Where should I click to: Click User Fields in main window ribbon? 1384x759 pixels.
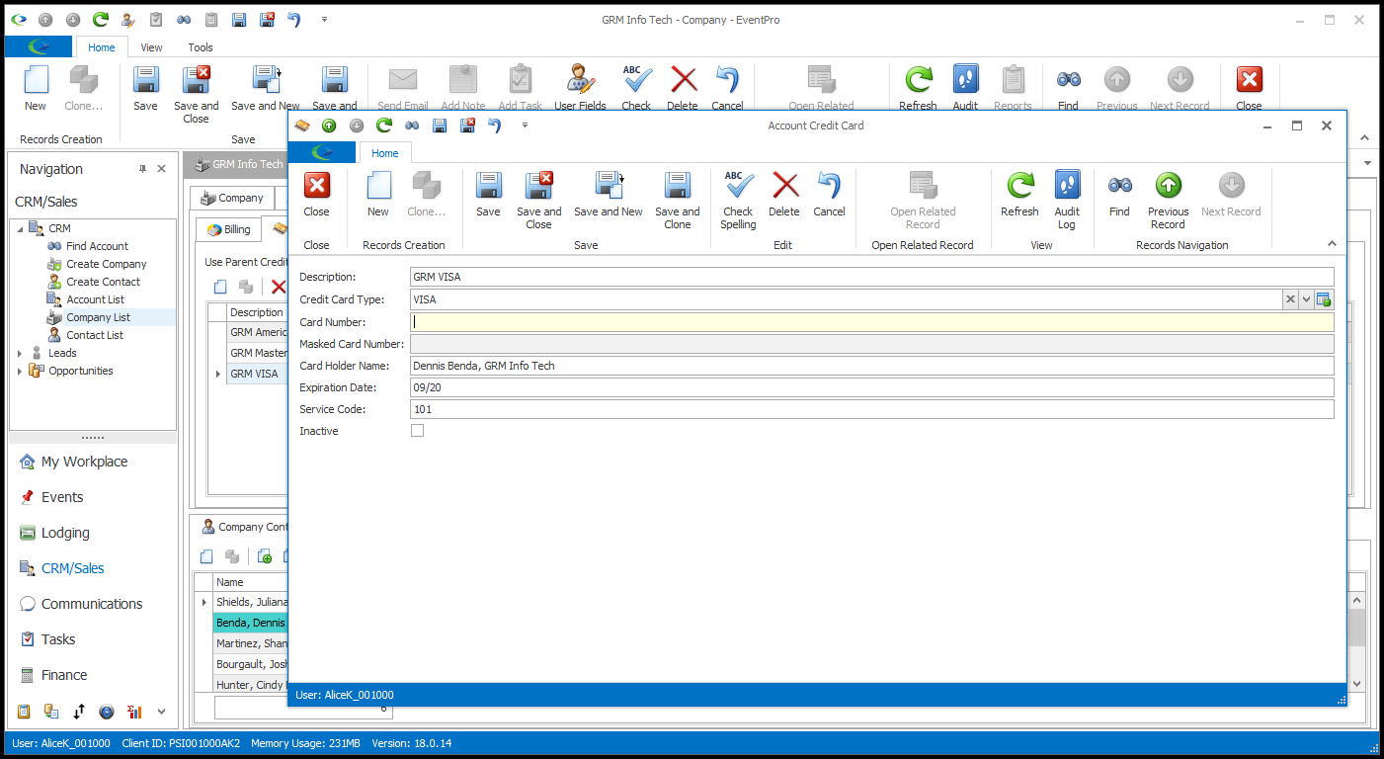(580, 88)
